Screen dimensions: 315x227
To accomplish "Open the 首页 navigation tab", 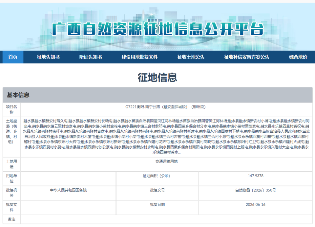I will 13,57.
